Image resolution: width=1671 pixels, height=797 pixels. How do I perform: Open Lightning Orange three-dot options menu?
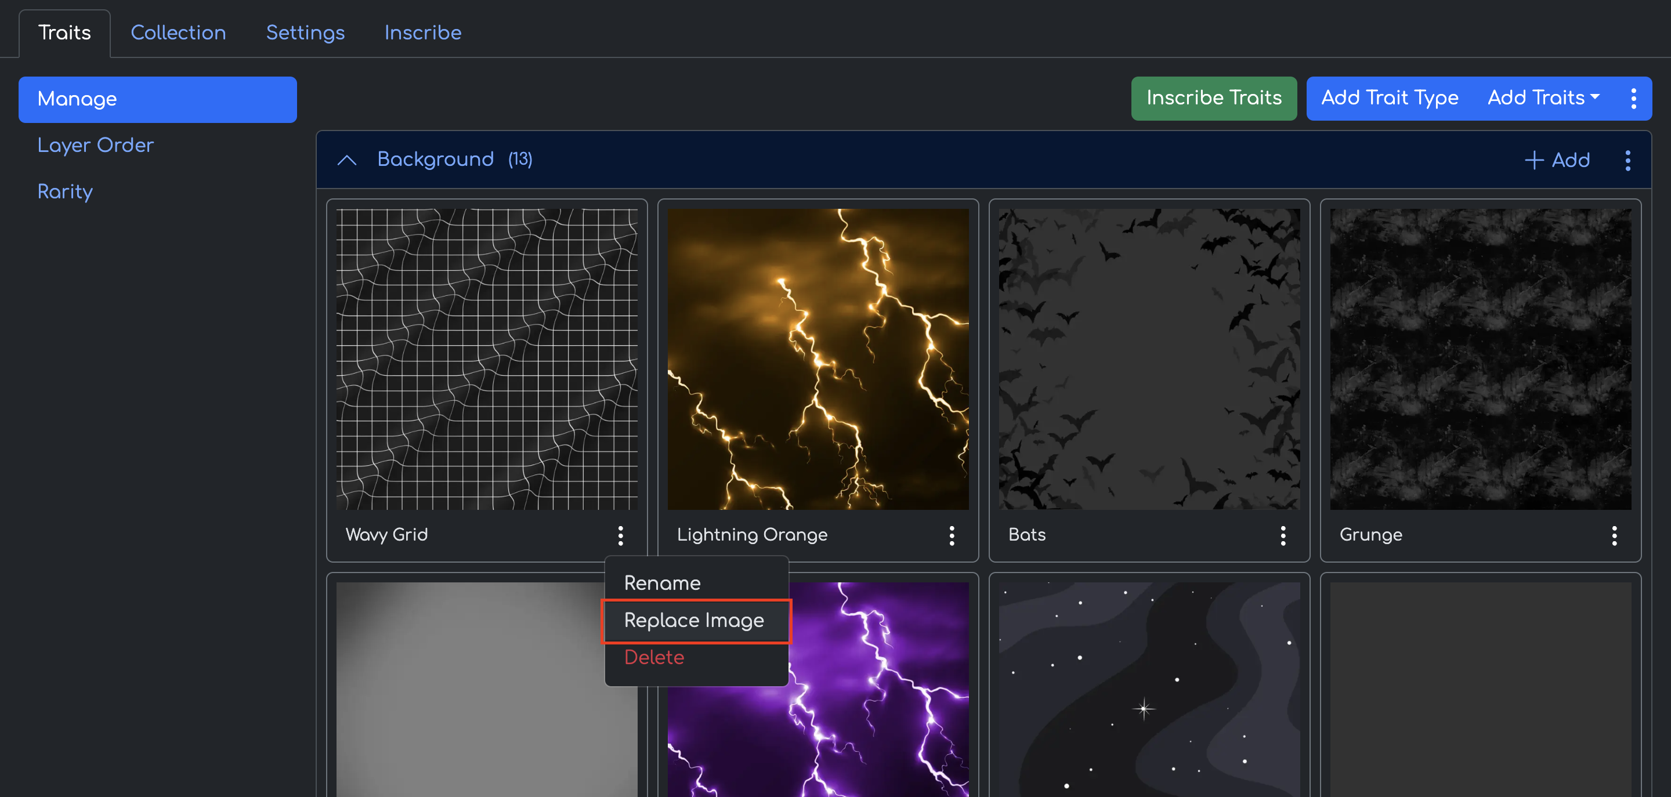click(x=952, y=535)
